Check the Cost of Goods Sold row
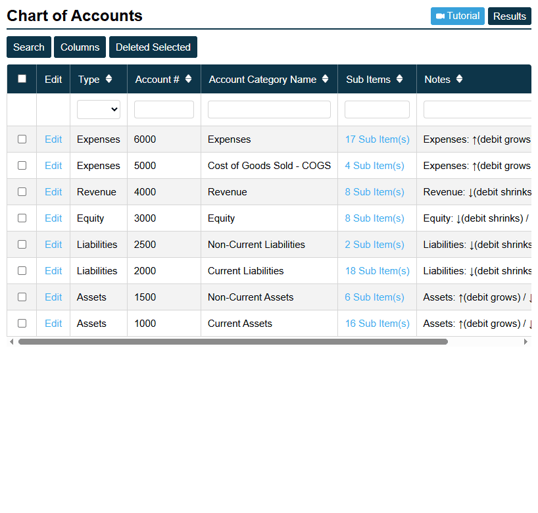 click(x=22, y=166)
